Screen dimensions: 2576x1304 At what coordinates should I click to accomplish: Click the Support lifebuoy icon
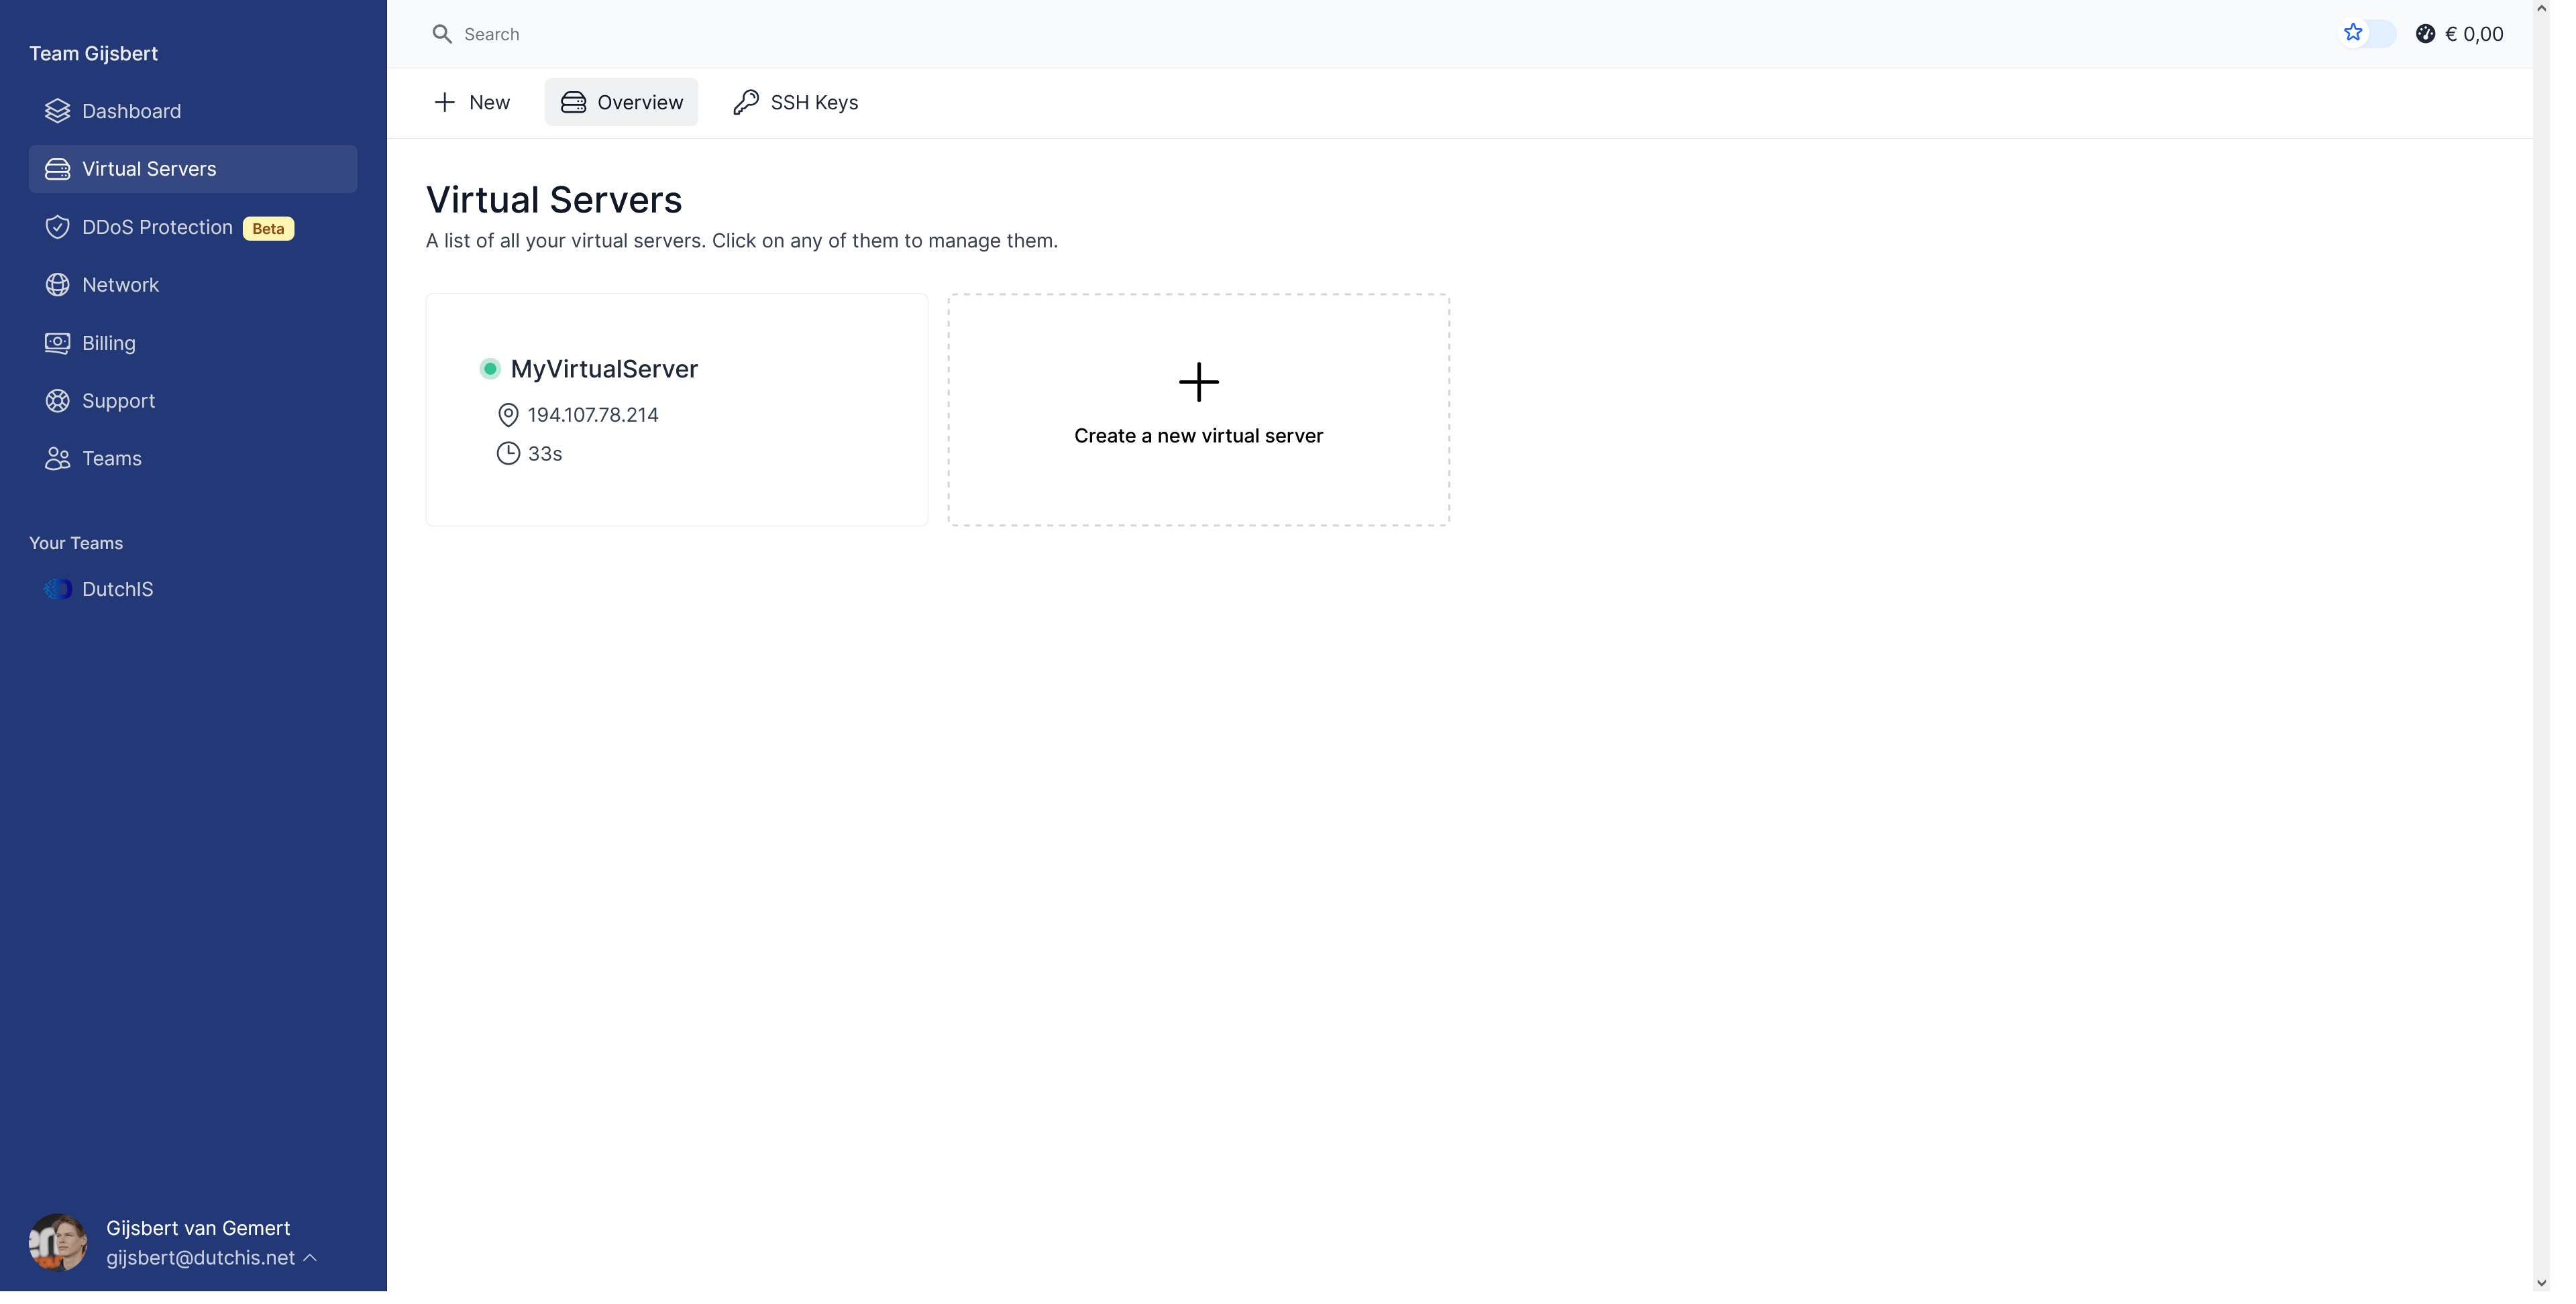click(57, 401)
